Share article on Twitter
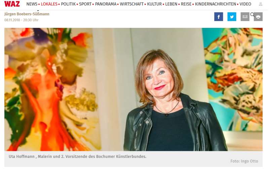Screen dimensions: 269x173 [x=232, y=17]
